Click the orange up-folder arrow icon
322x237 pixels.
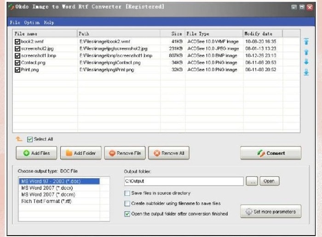tap(19, 139)
